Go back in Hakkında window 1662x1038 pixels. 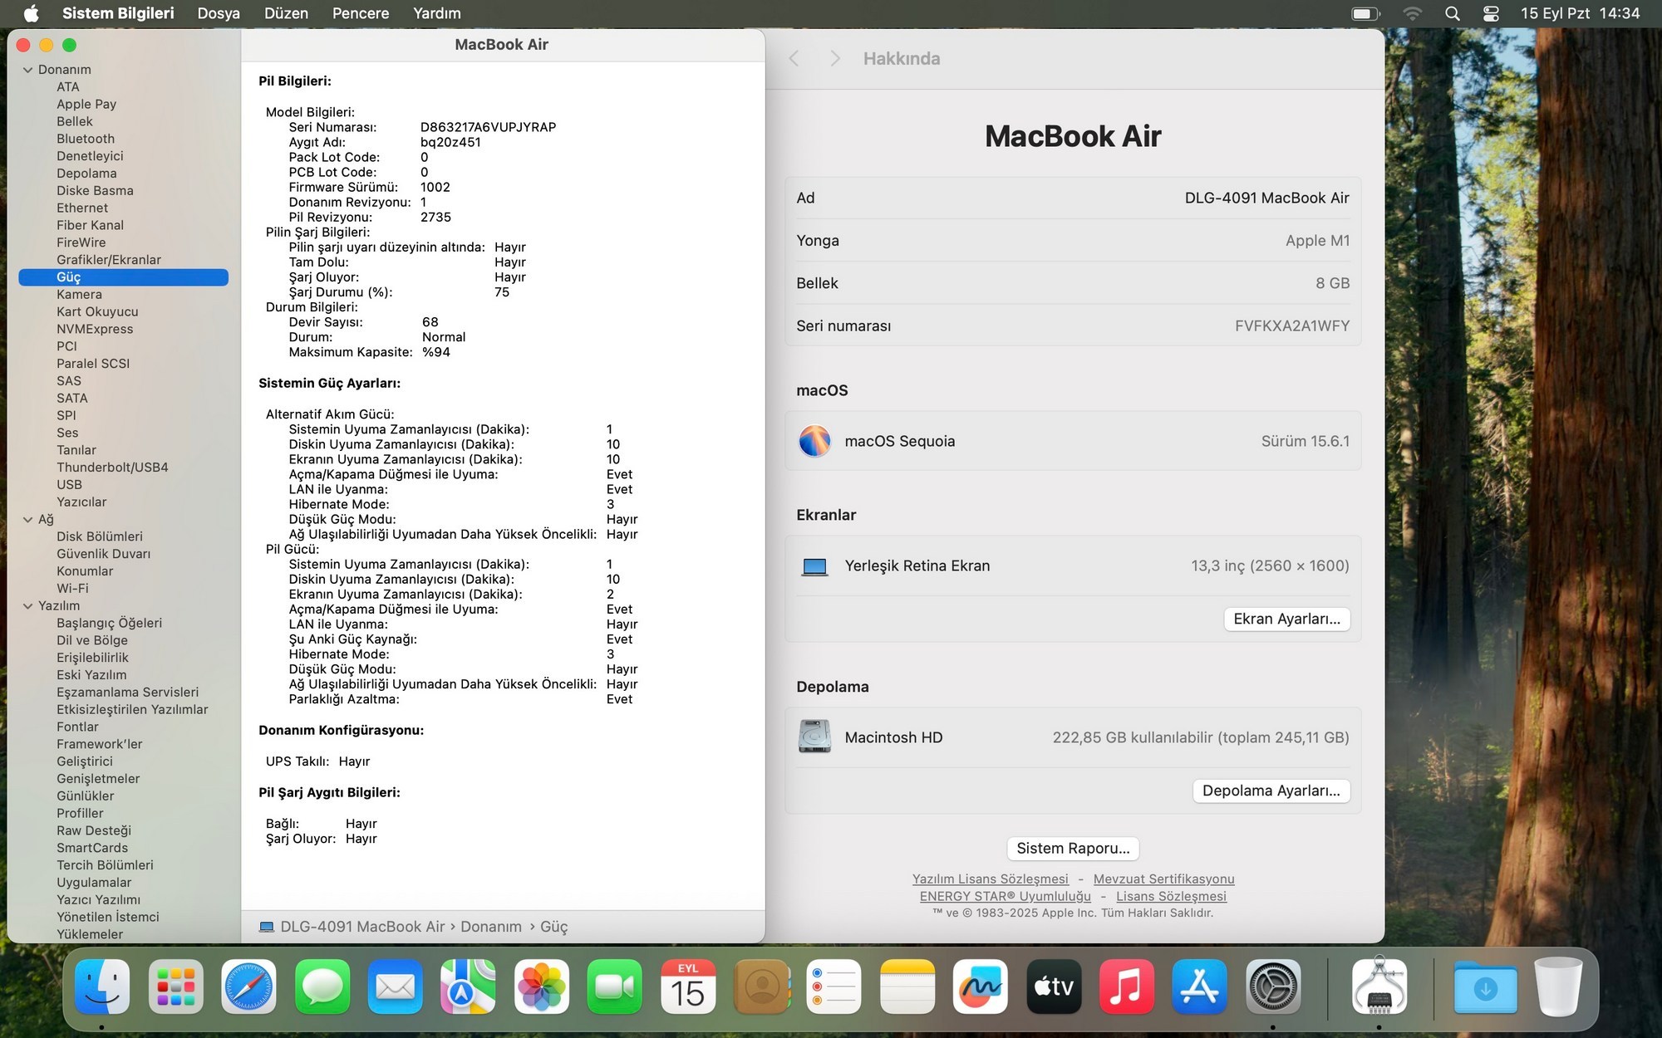(x=794, y=58)
